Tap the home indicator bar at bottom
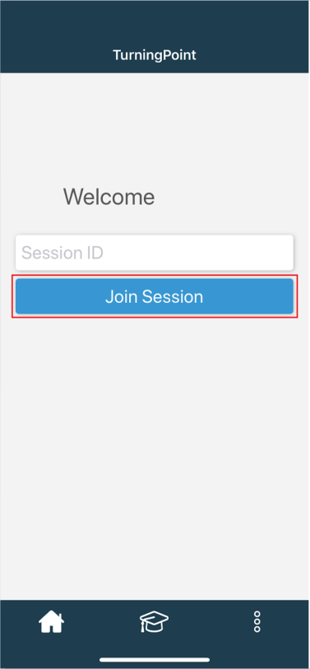The width and height of the screenshot is (310, 669). point(155,660)
